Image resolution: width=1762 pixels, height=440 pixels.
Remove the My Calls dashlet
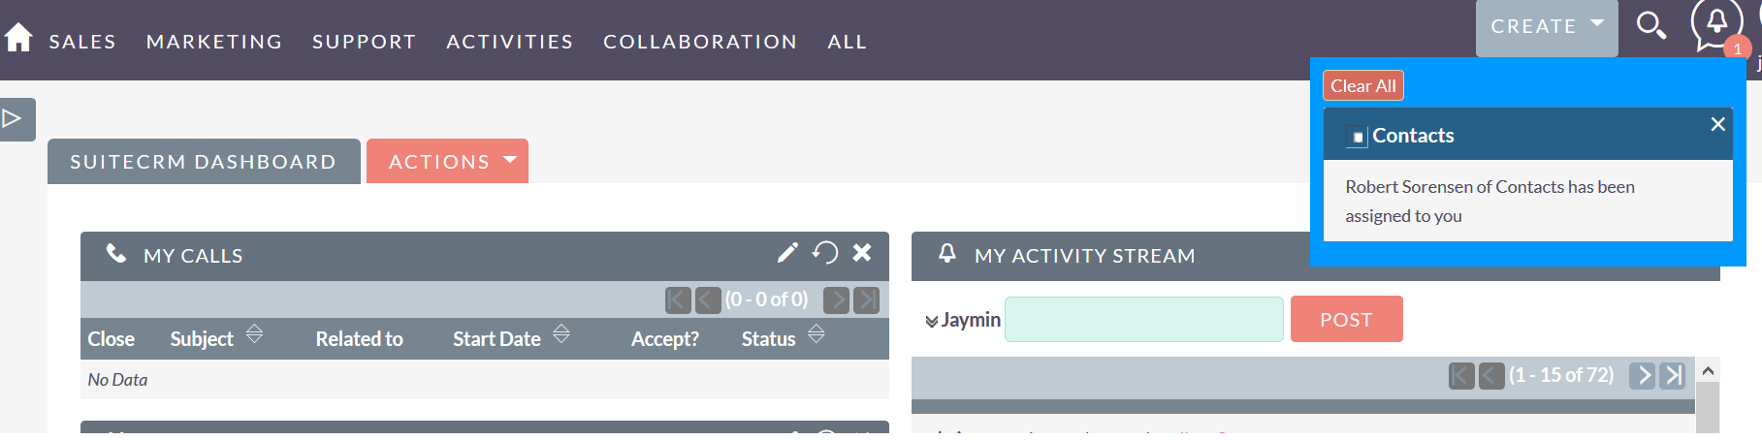[x=862, y=253]
